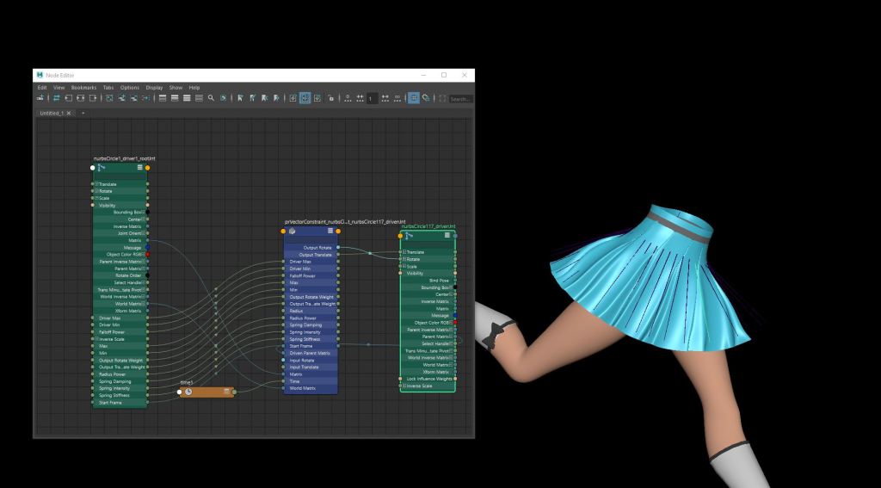Open the Bookmarks menu
This screenshot has width=881, height=488.
(x=83, y=88)
